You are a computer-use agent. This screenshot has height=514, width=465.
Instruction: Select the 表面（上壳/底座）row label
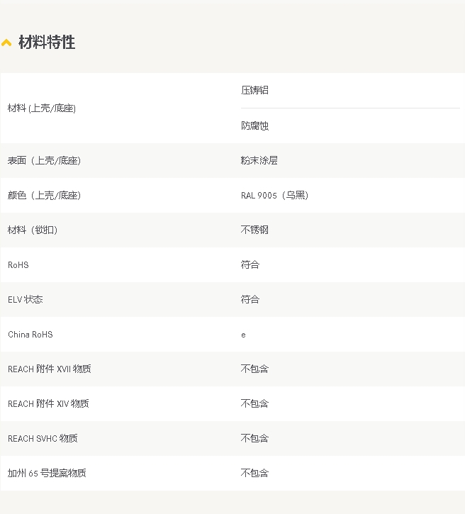point(44,161)
